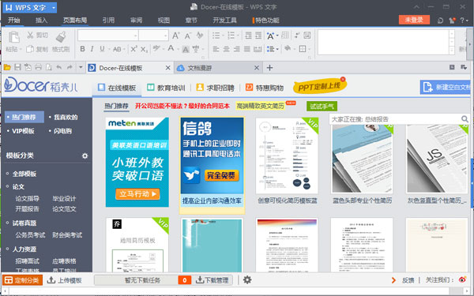Click the Print icon
Viewport: 474px width, 296px height.
[38, 67]
